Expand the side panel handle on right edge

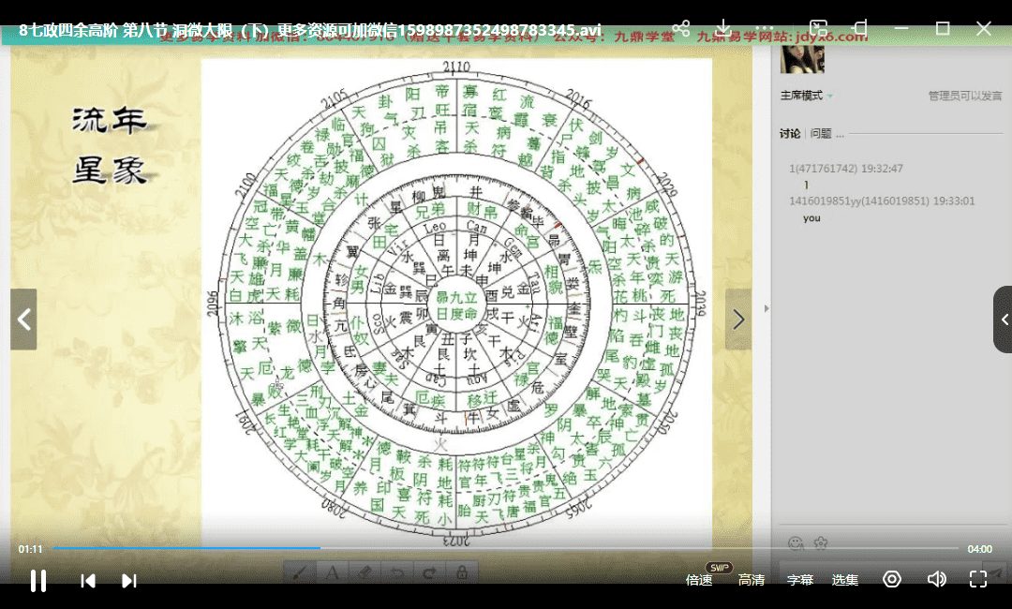(x=1004, y=319)
